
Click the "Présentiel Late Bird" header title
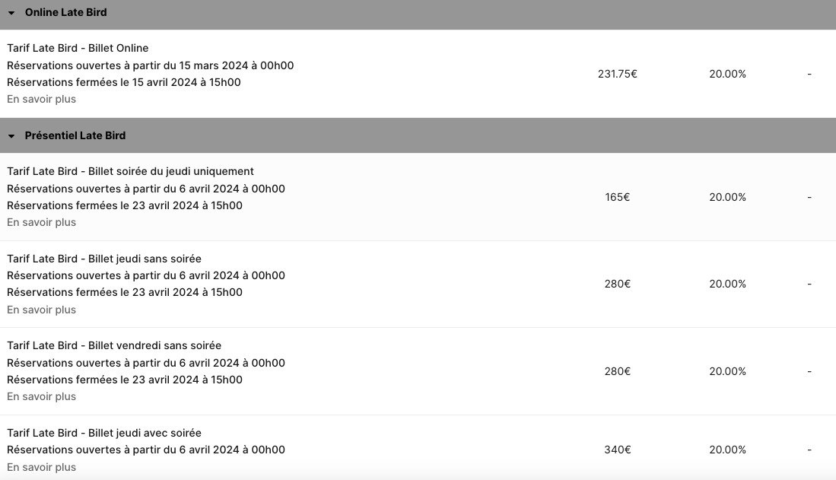75,135
